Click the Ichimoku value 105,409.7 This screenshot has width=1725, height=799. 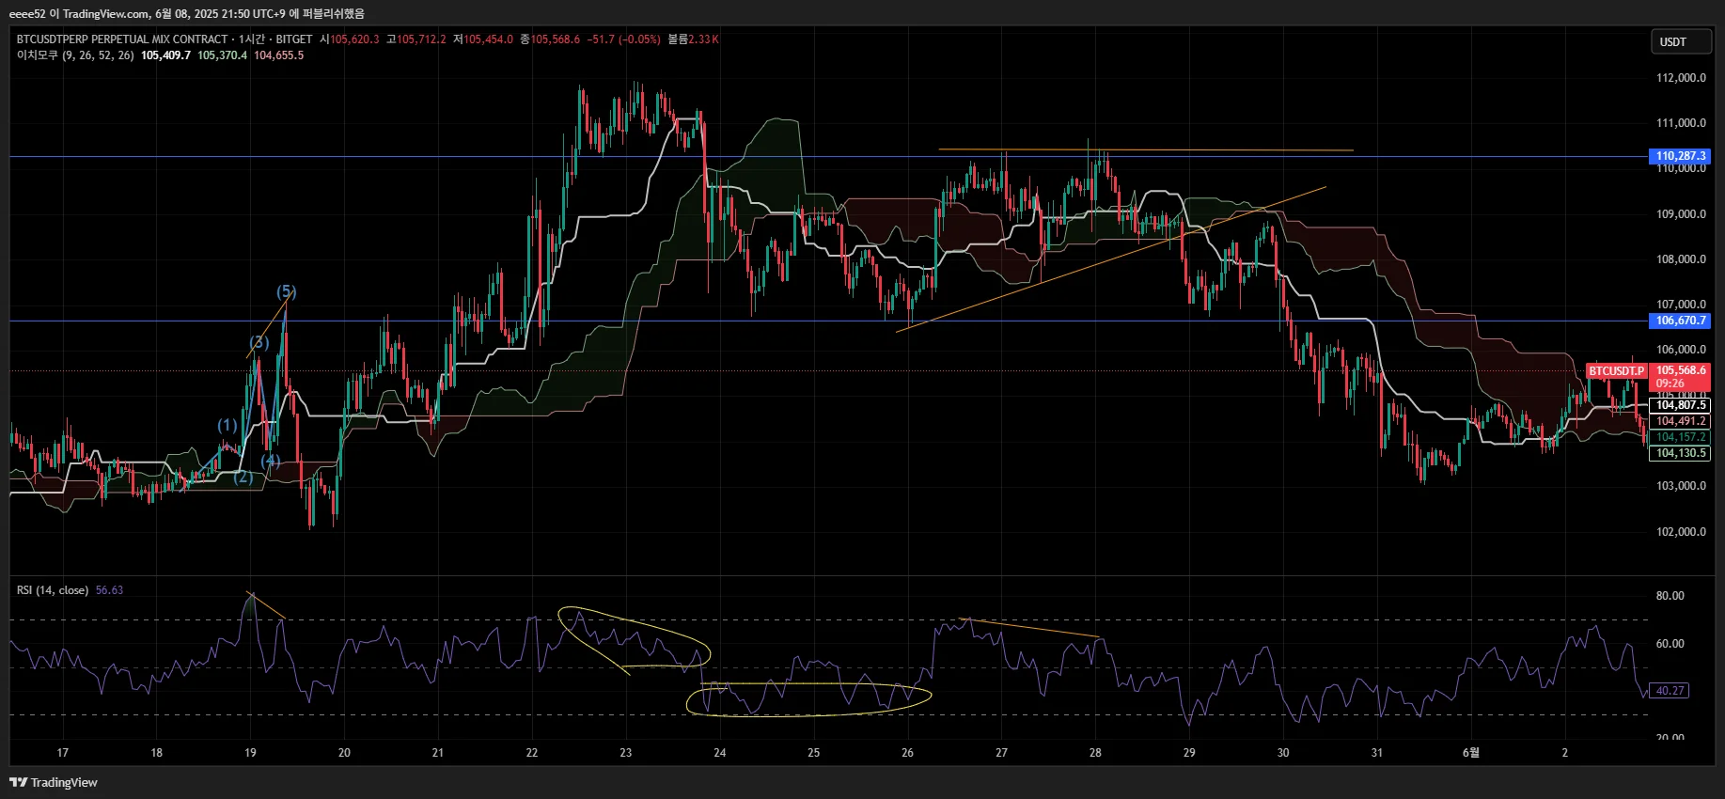(x=166, y=55)
